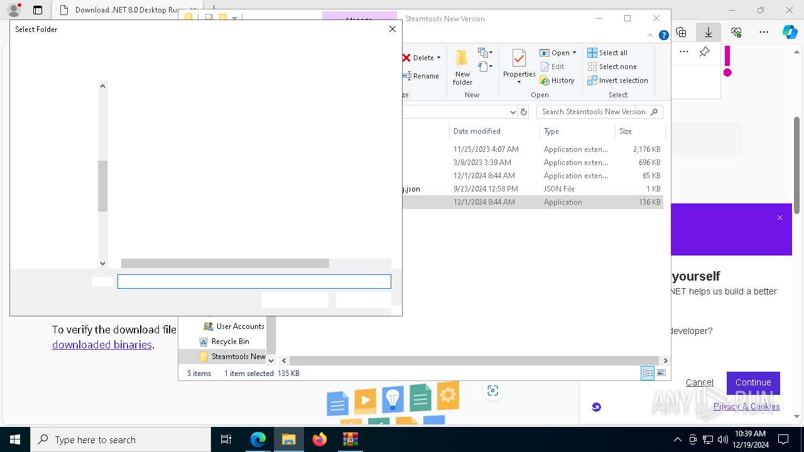
Task: Expand address bar history dropdown
Action: [513, 112]
